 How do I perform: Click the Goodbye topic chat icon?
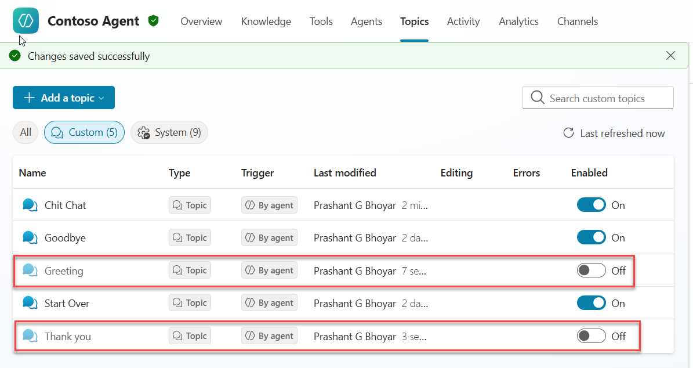click(30, 237)
